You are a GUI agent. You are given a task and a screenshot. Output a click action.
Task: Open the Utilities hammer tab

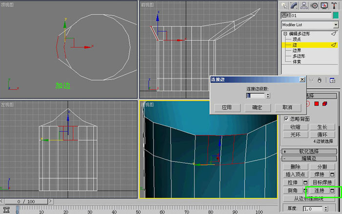tap(334, 6)
